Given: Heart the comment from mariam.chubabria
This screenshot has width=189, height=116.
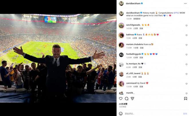Looking at the screenshot, I should (x=186, y=45).
